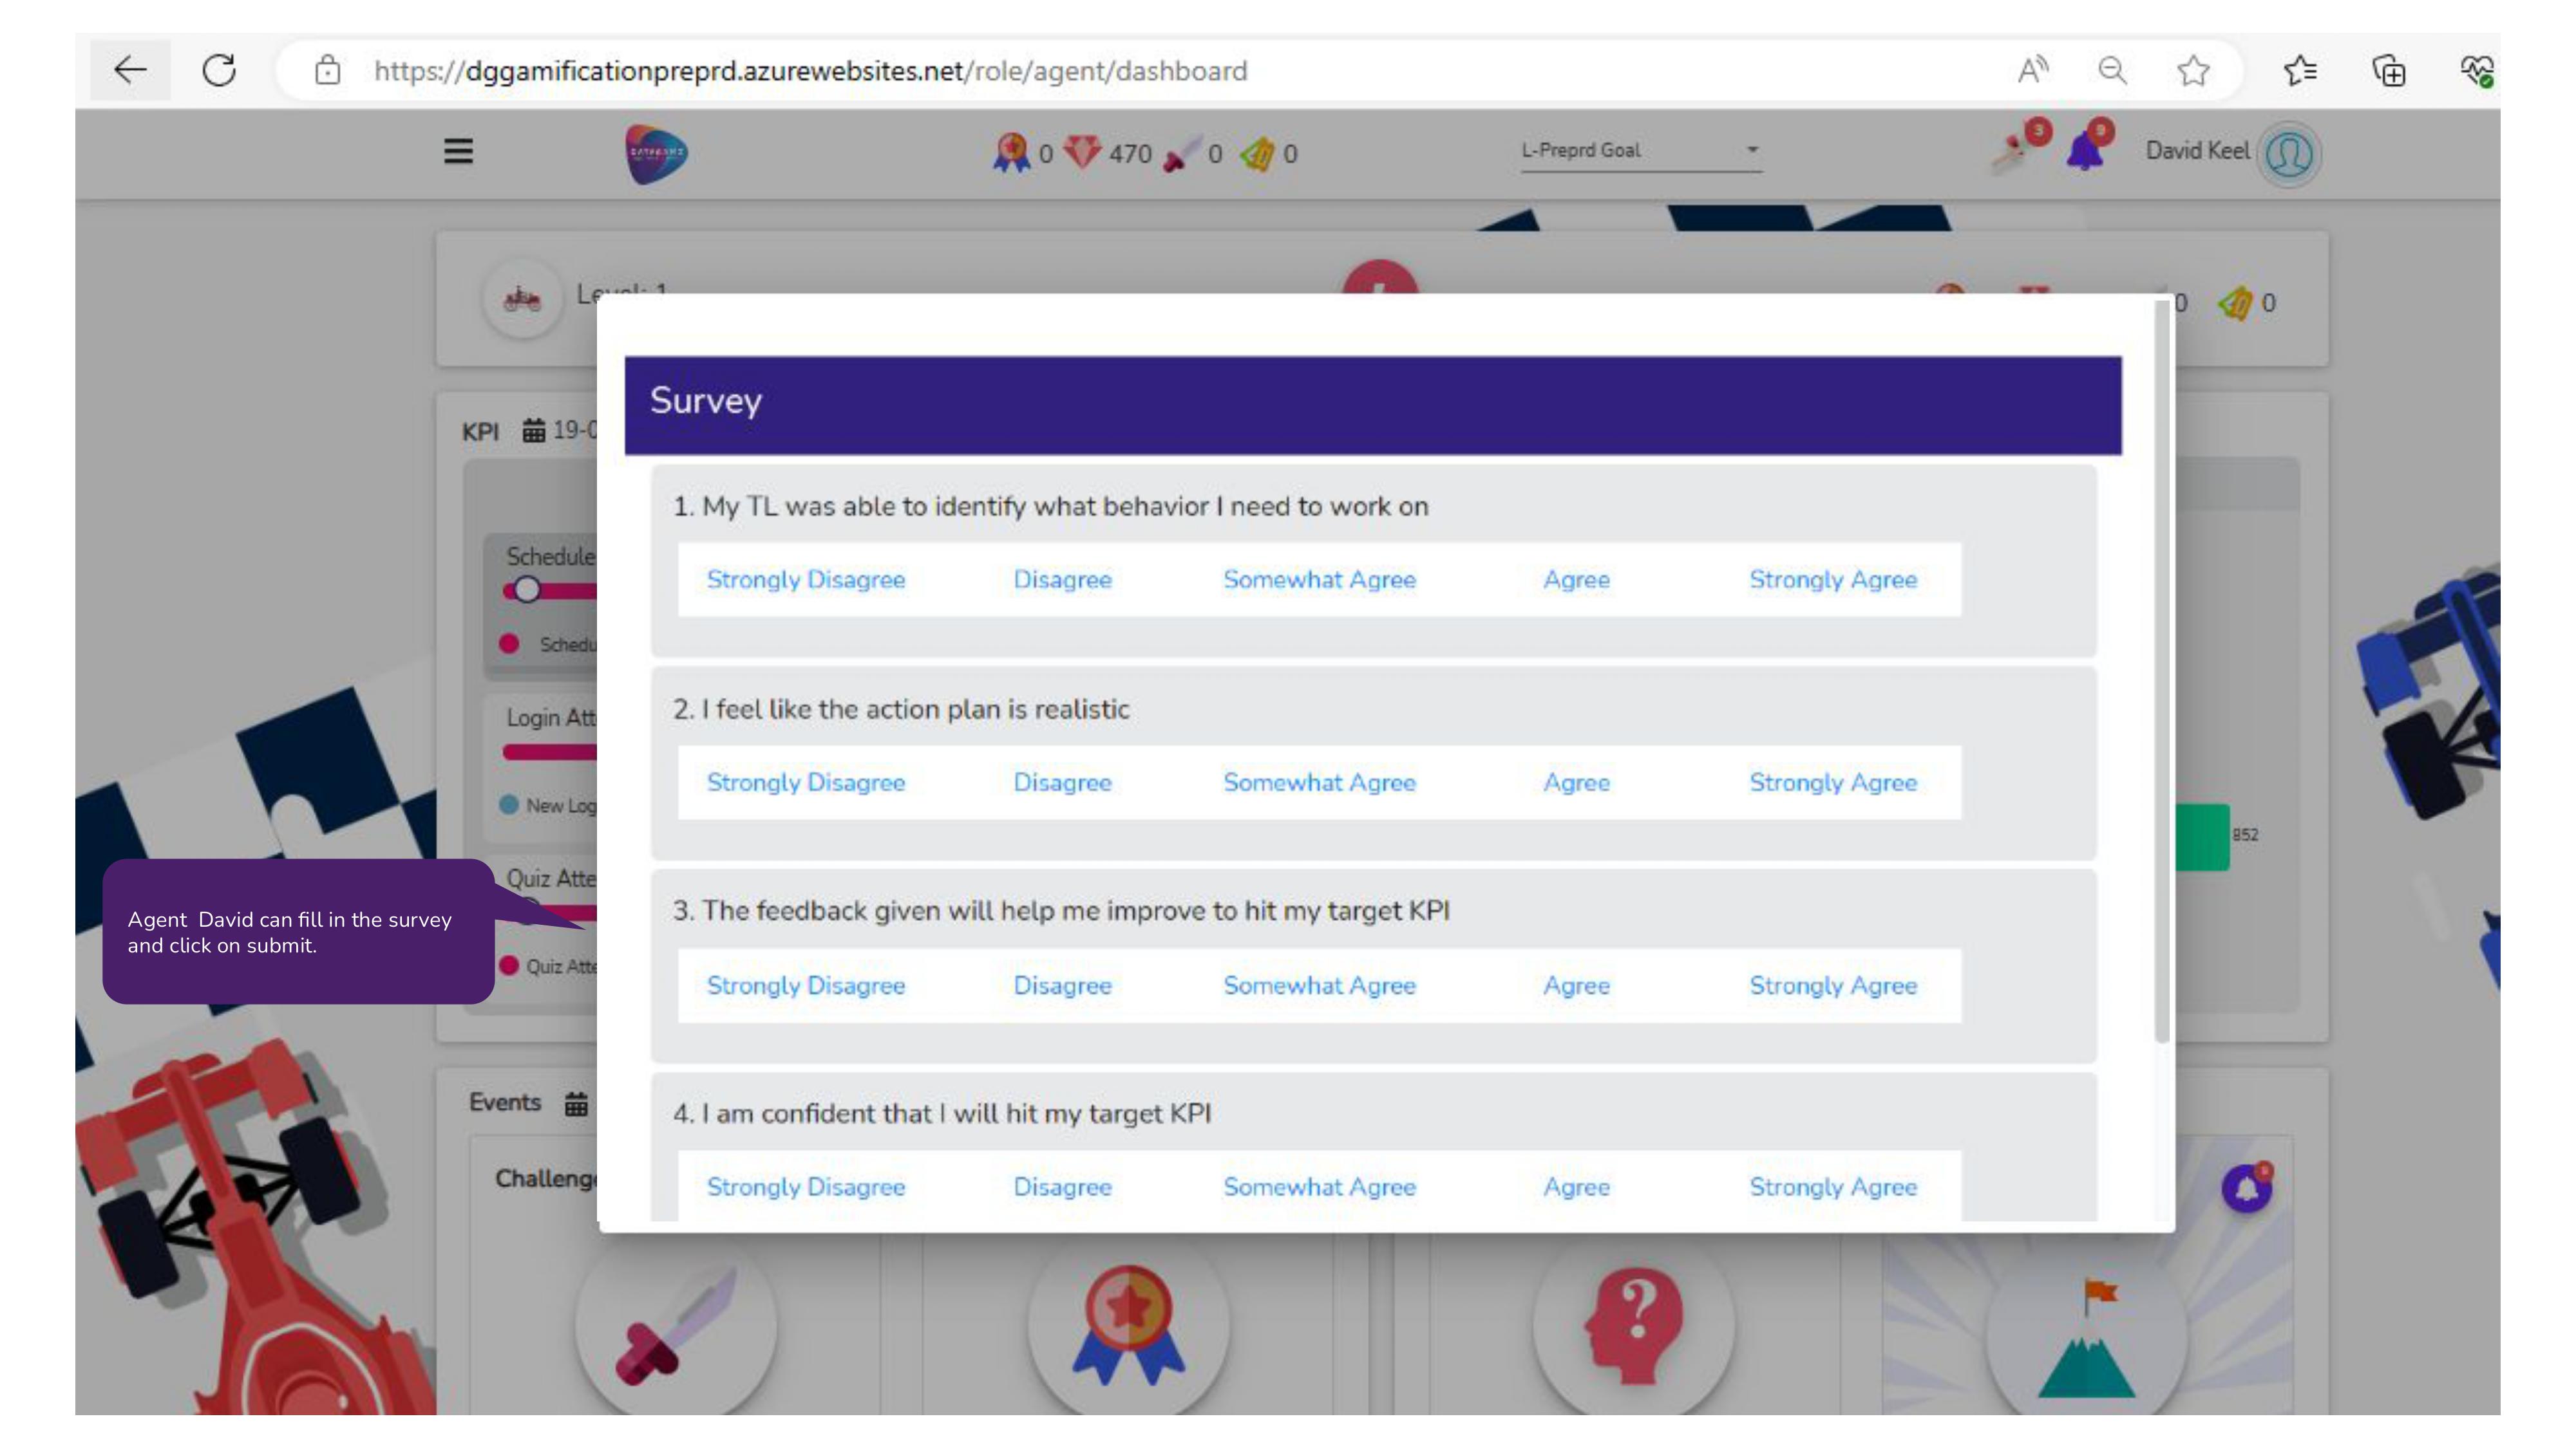Open Read Aloud in address bar
Screen dimensions: 2576x1448
[2032, 70]
